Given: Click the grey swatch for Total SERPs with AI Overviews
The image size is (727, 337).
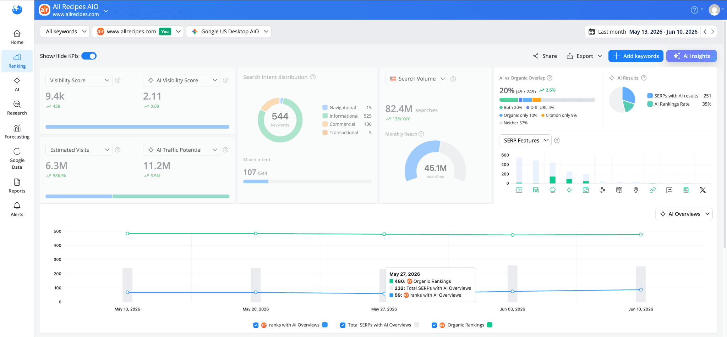Looking at the screenshot, I should 416,325.
